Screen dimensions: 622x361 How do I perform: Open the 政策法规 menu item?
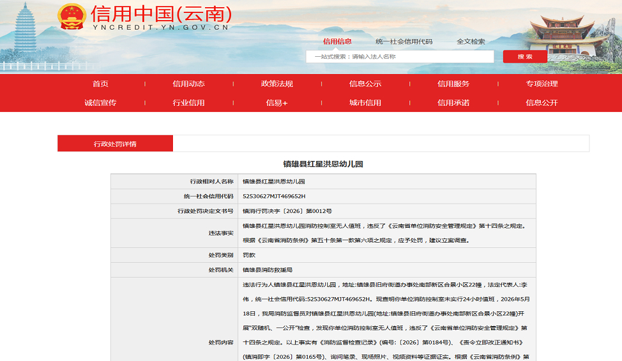[x=277, y=83]
